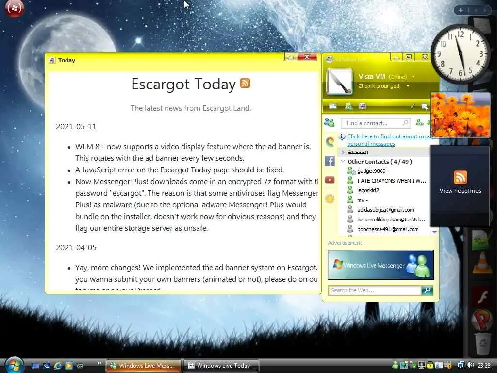Click Show Desktop in Quick Launch
Image resolution: width=497 pixels, height=373 pixels.
click(x=35, y=366)
